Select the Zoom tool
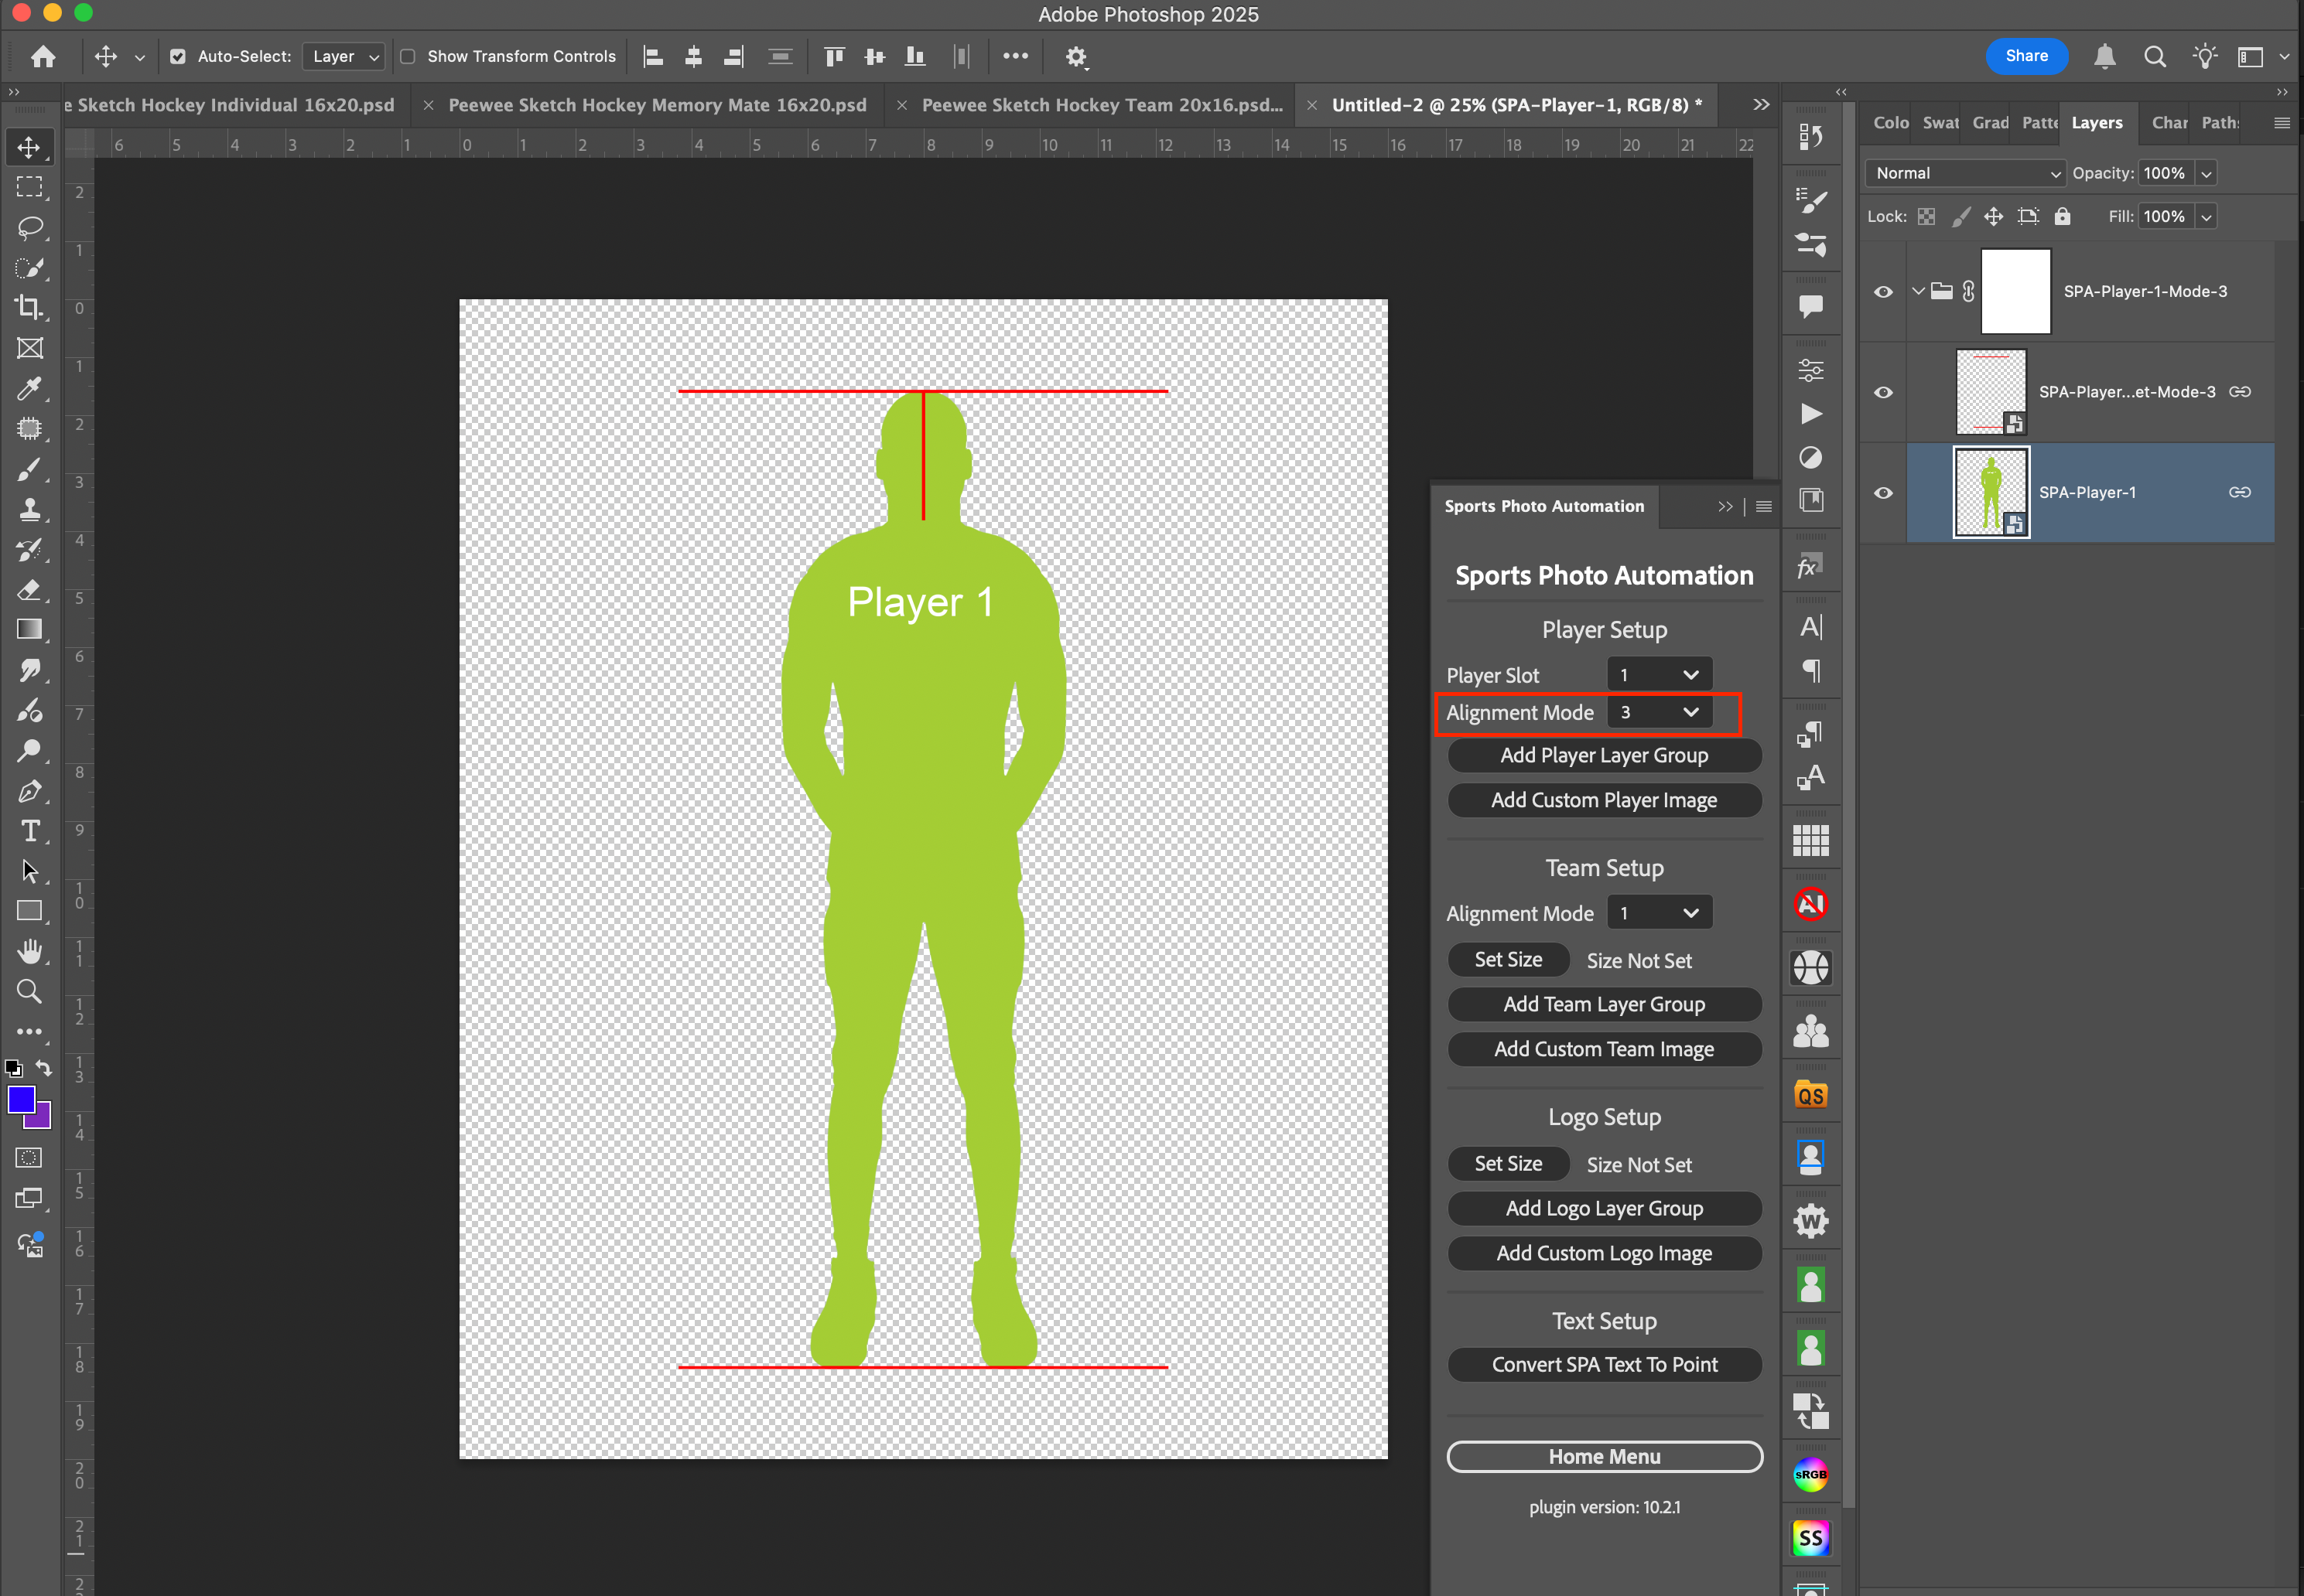 [x=29, y=991]
